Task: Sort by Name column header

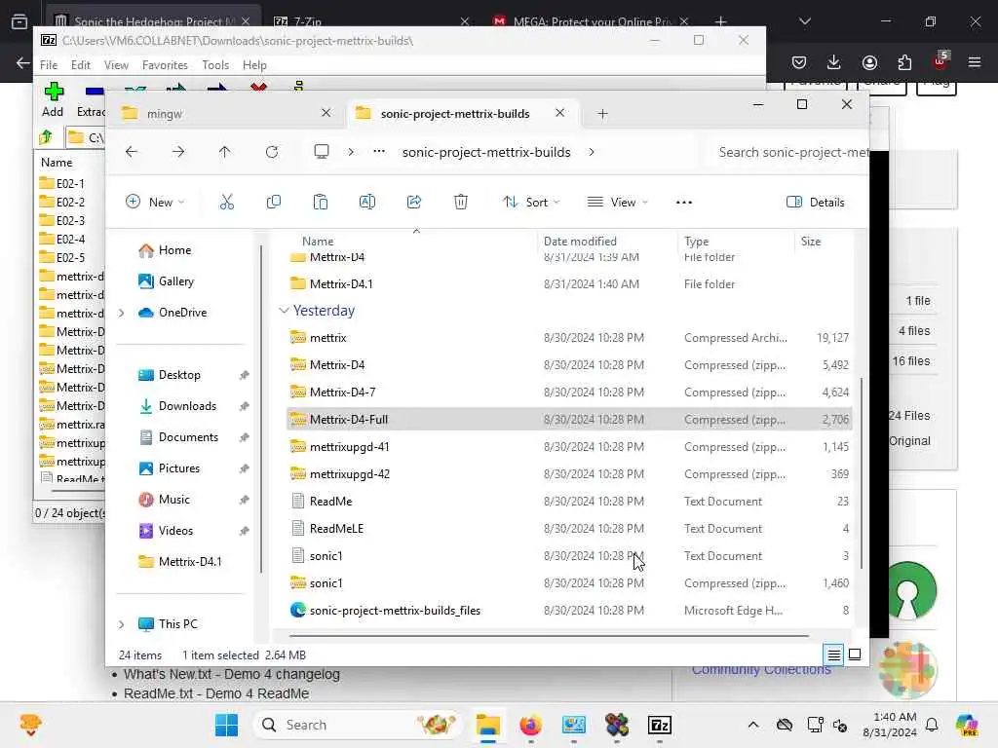Action: (x=318, y=242)
